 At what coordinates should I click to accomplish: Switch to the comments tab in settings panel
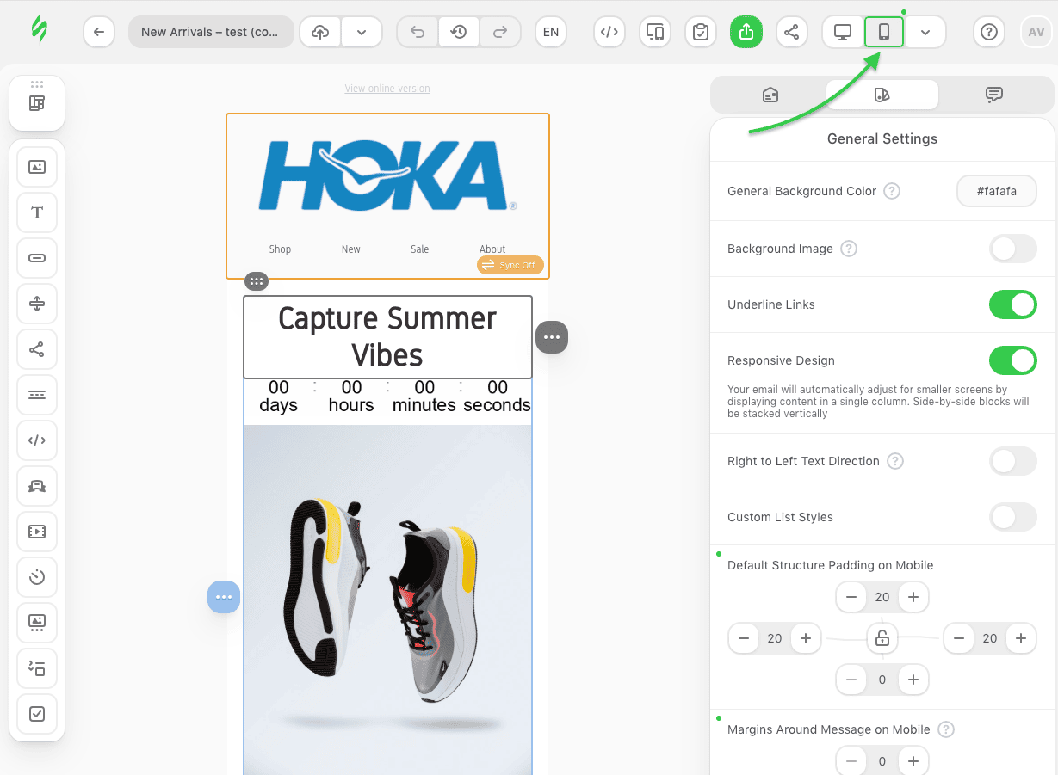994,95
